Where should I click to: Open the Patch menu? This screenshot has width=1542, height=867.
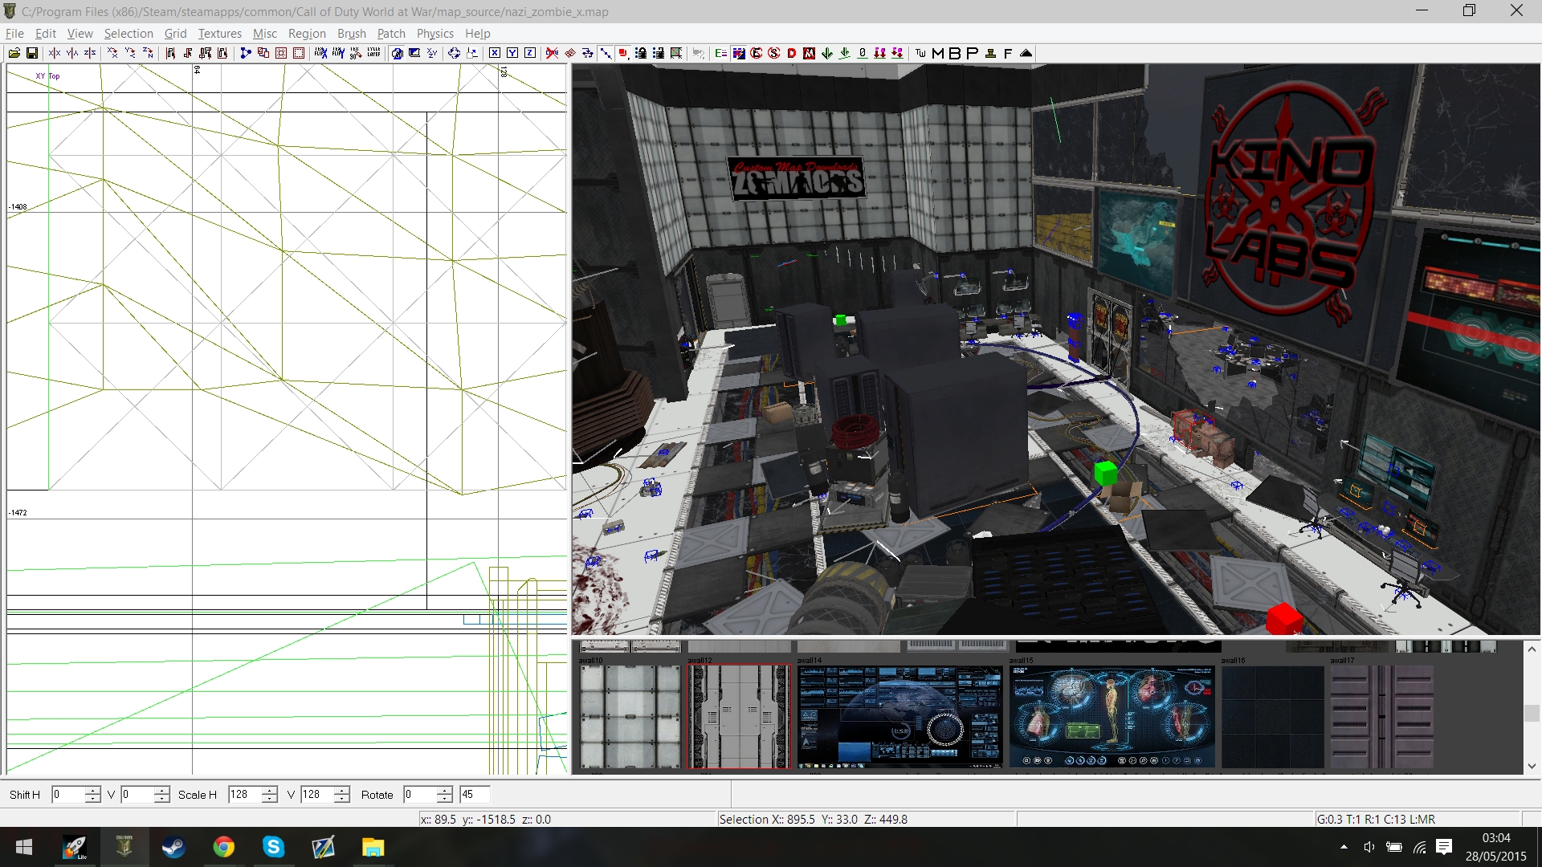tap(391, 33)
